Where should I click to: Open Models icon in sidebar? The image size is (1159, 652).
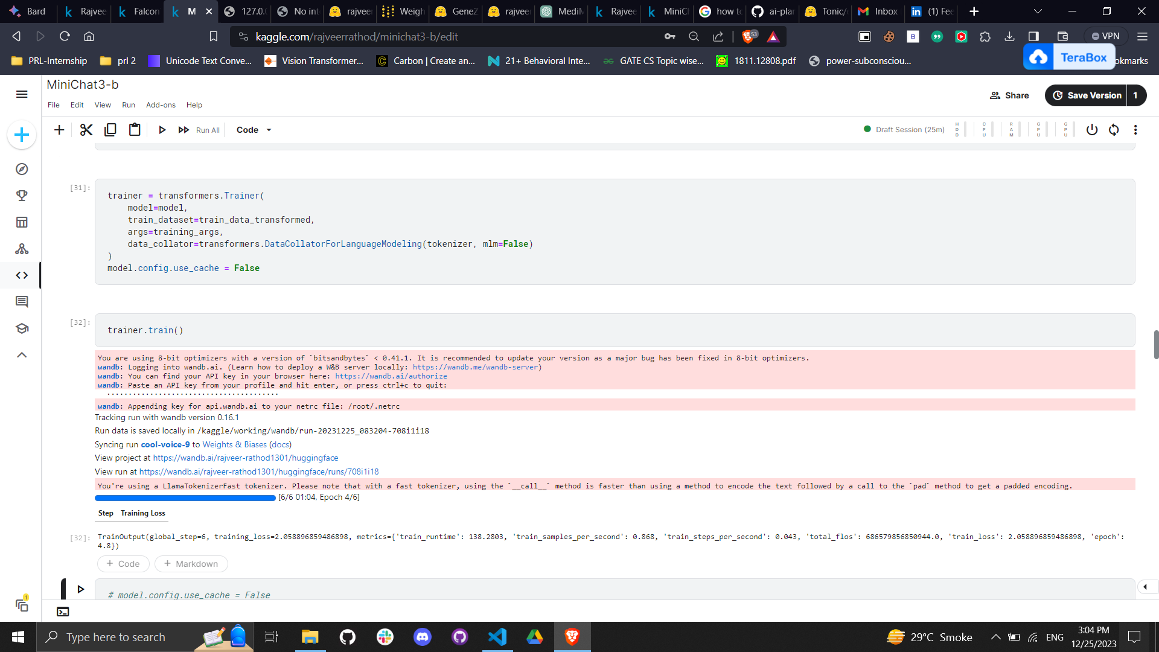(x=22, y=249)
